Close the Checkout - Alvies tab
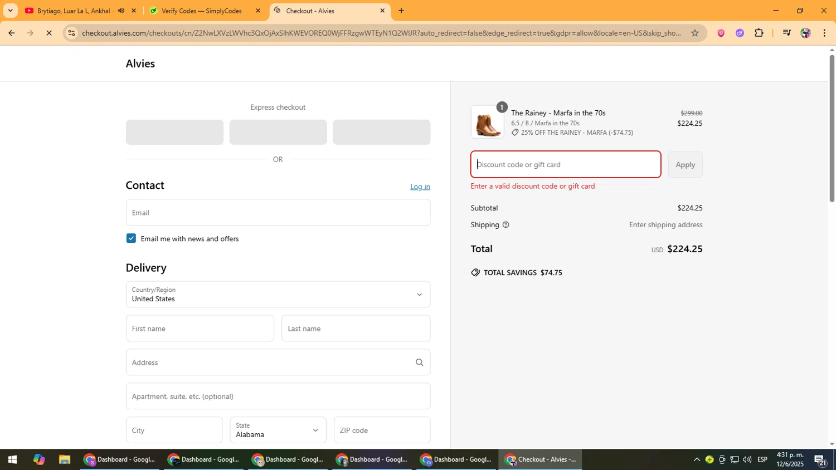The width and height of the screenshot is (836, 470). point(382,11)
